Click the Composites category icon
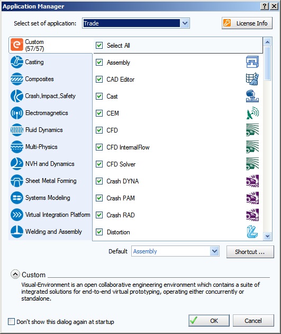Screen dimensions: 281x334 [x=16, y=79]
